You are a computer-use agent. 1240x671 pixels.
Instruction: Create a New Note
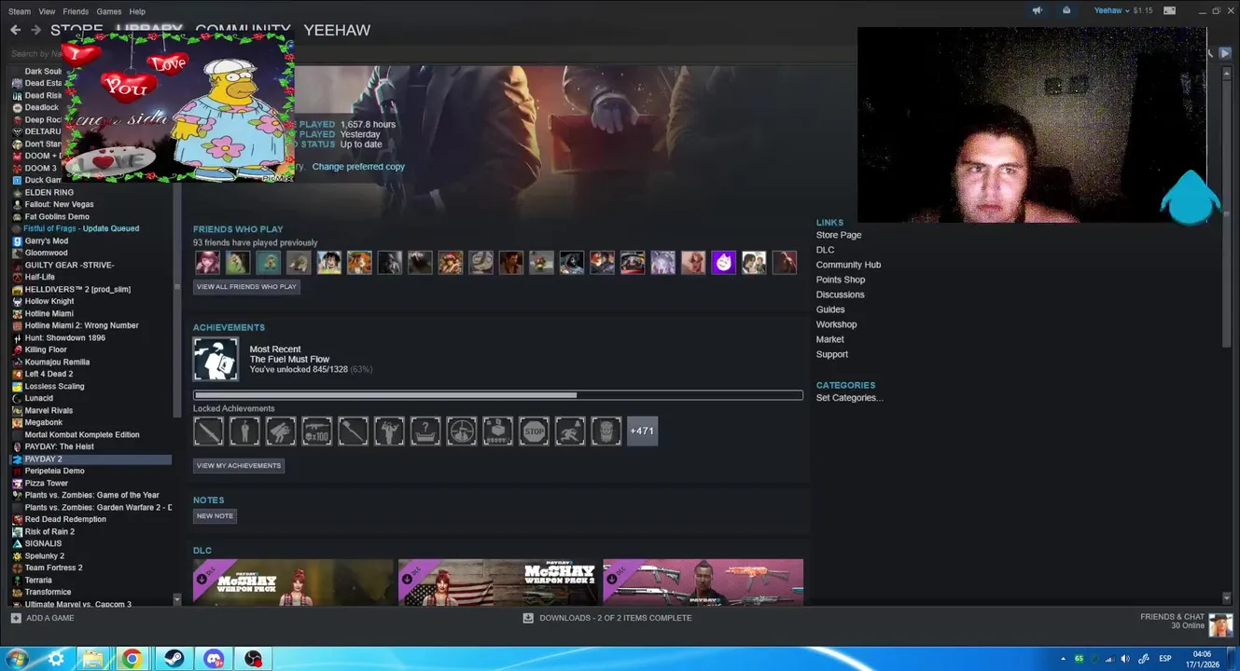(x=215, y=516)
